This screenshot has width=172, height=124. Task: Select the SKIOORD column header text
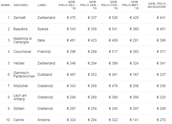(20, 5)
